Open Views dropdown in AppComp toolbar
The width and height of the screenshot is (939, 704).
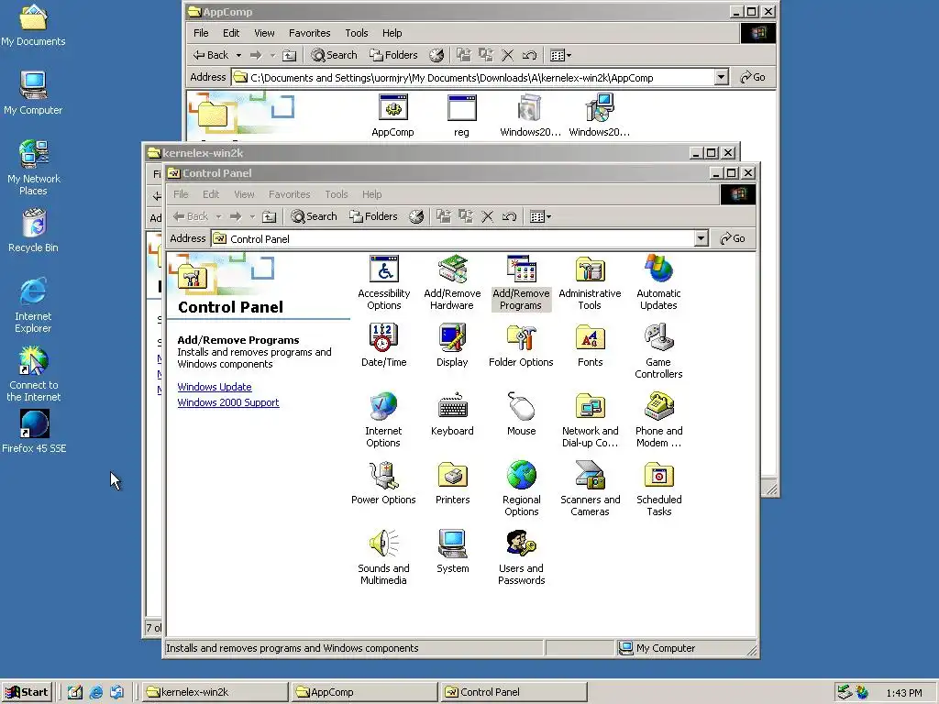(x=561, y=55)
